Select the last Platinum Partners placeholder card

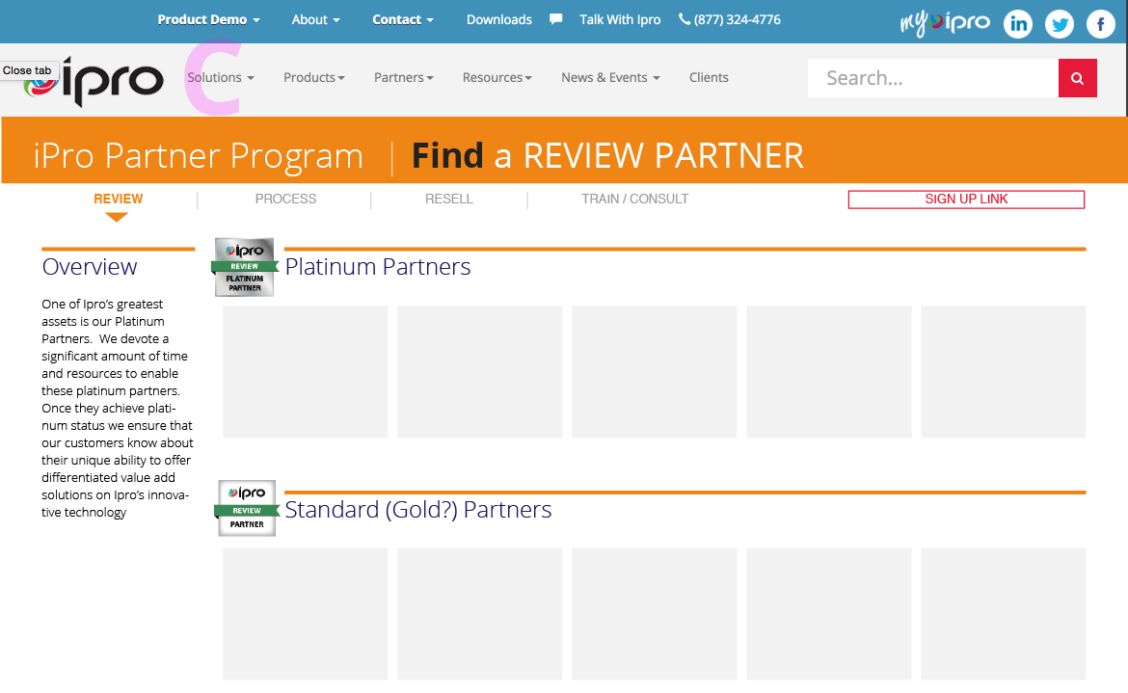(1004, 372)
